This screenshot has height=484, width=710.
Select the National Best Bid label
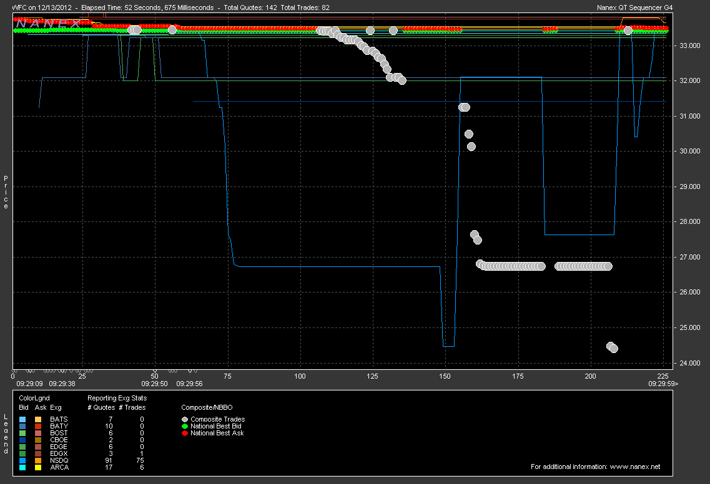click(x=216, y=426)
